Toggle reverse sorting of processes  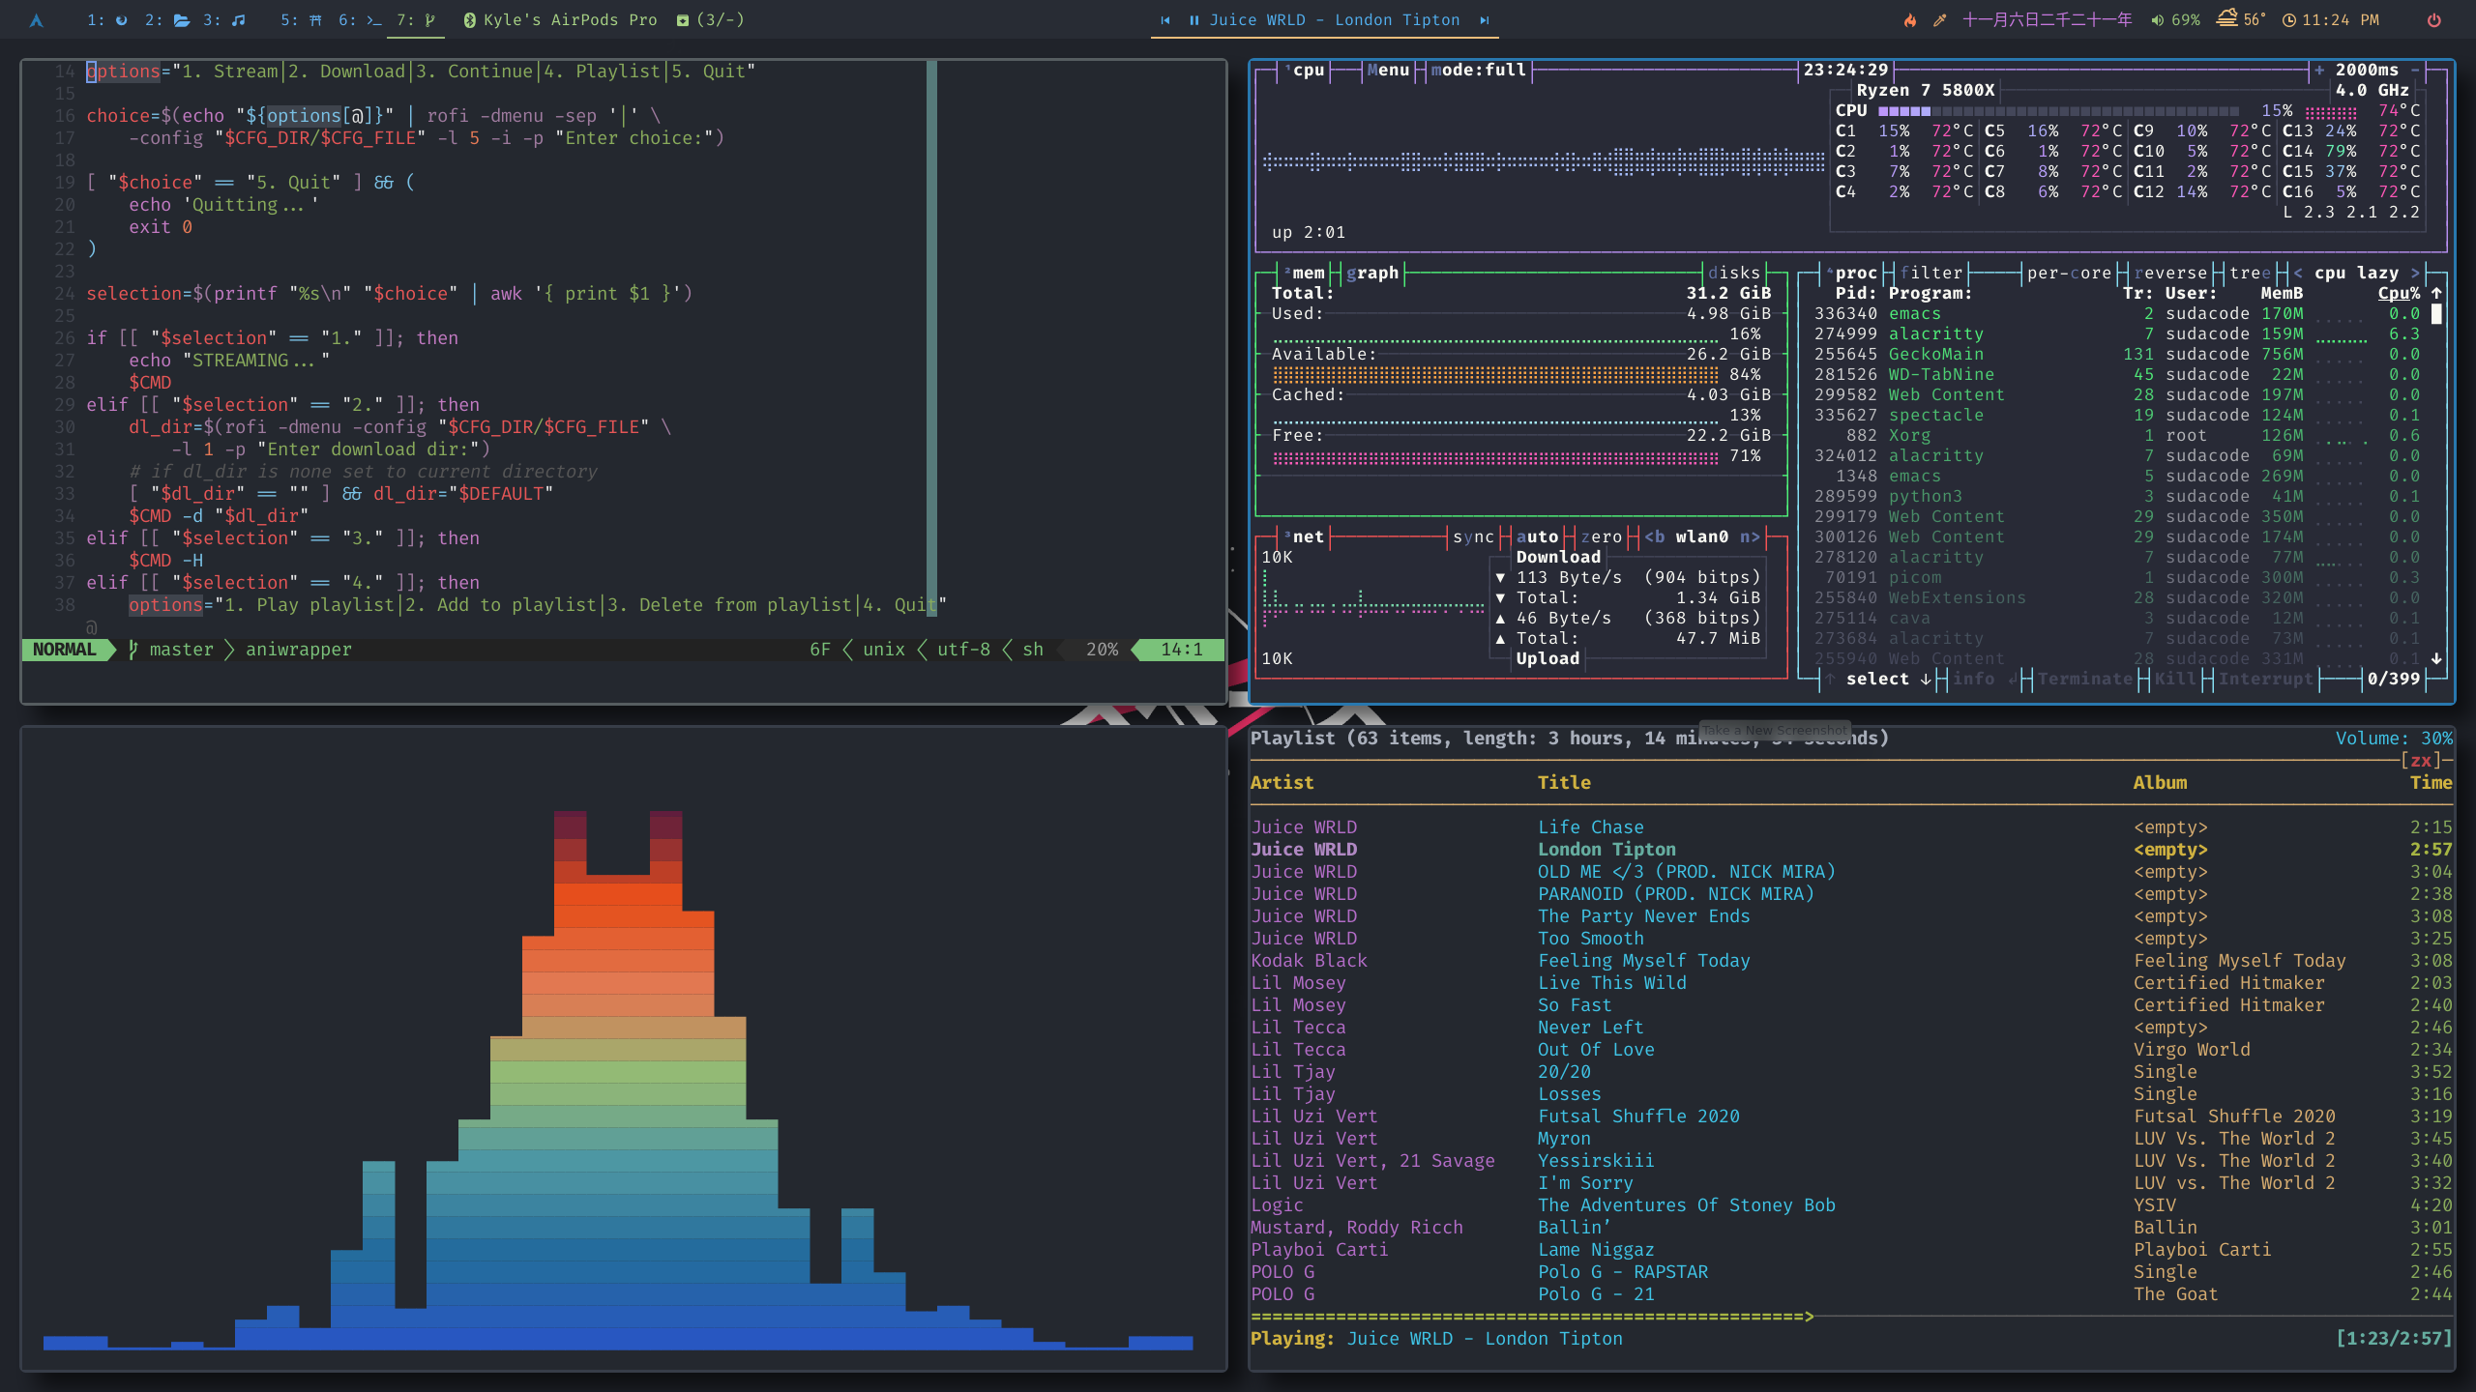point(2170,273)
